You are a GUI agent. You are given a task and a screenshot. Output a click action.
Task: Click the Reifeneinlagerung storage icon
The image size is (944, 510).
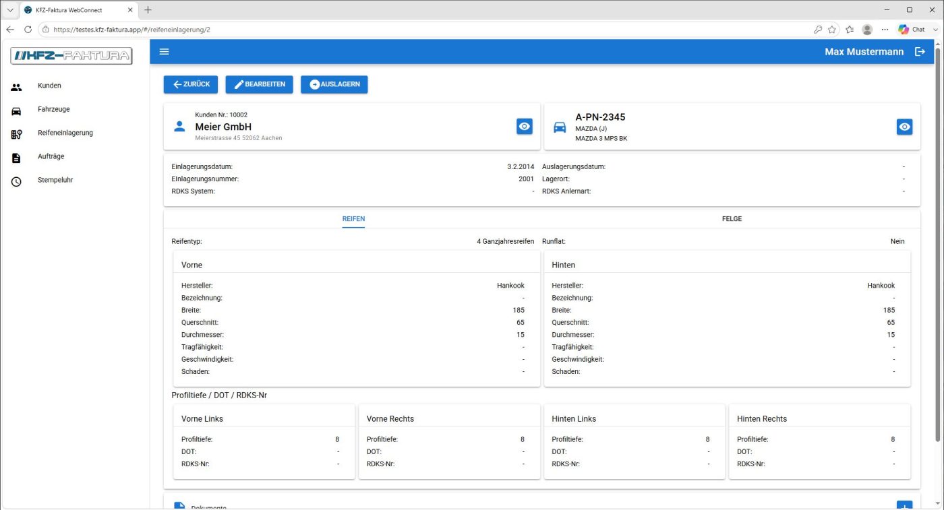(16, 134)
